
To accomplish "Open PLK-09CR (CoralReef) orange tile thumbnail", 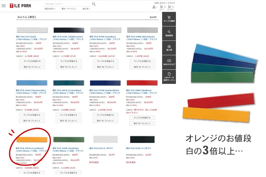I will click(x=32, y=139).
